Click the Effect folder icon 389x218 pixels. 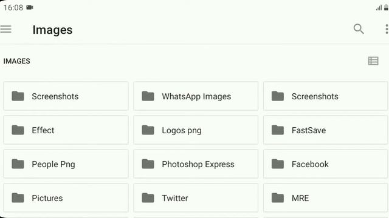click(x=18, y=130)
